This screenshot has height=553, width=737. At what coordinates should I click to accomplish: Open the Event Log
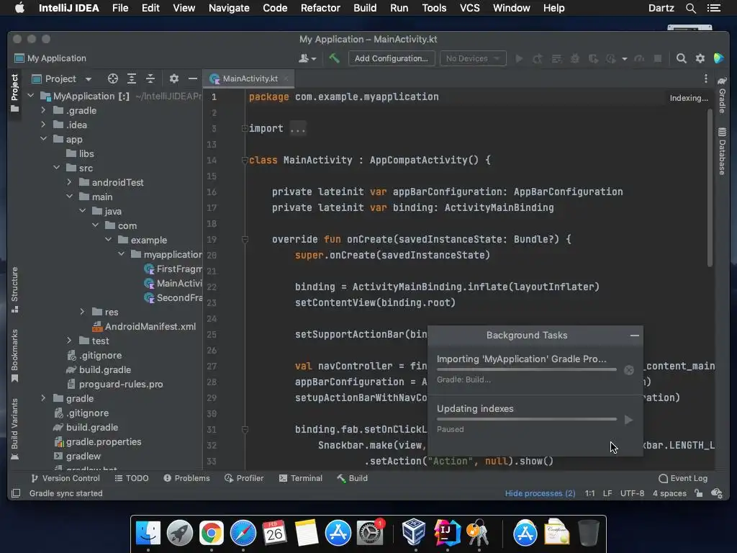(683, 478)
